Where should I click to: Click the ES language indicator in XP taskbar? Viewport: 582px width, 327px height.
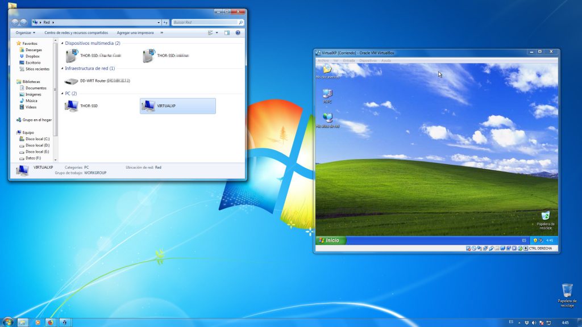pos(524,241)
